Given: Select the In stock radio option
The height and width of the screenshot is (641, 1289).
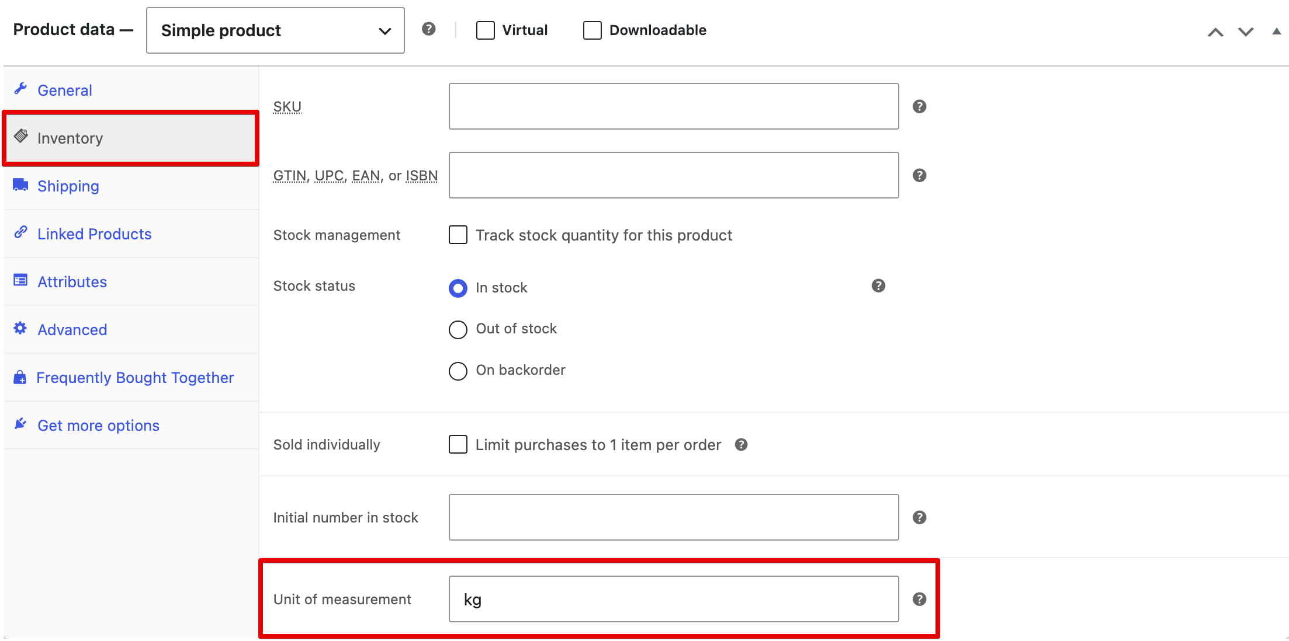Looking at the screenshot, I should click(x=458, y=288).
